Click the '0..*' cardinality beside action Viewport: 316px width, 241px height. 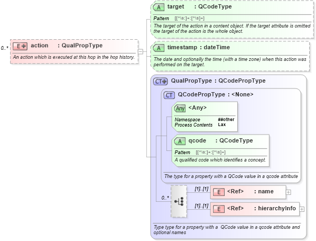point(5,48)
